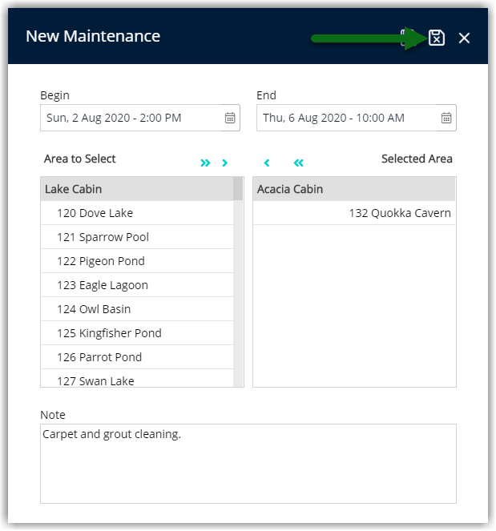Move all areas with double right chevron
Viewport: 496px width, 531px height.
point(205,163)
